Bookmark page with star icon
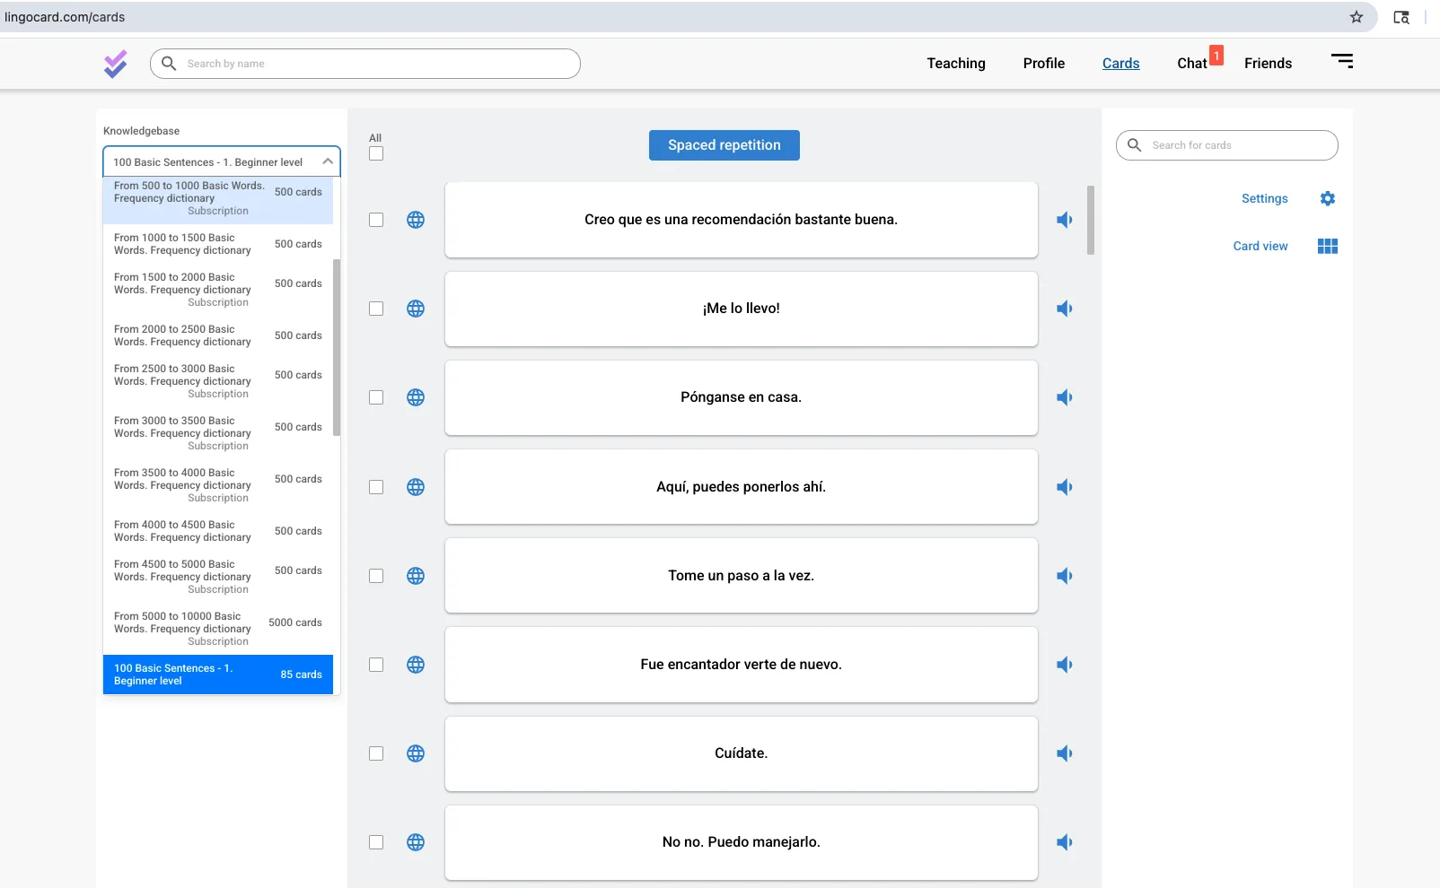 [x=1357, y=17]
